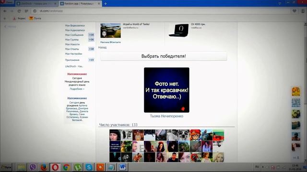The height and width of the screenshot is (172, 307).
Task: Open Мои Ответы in the left menu
Action: 72,49
